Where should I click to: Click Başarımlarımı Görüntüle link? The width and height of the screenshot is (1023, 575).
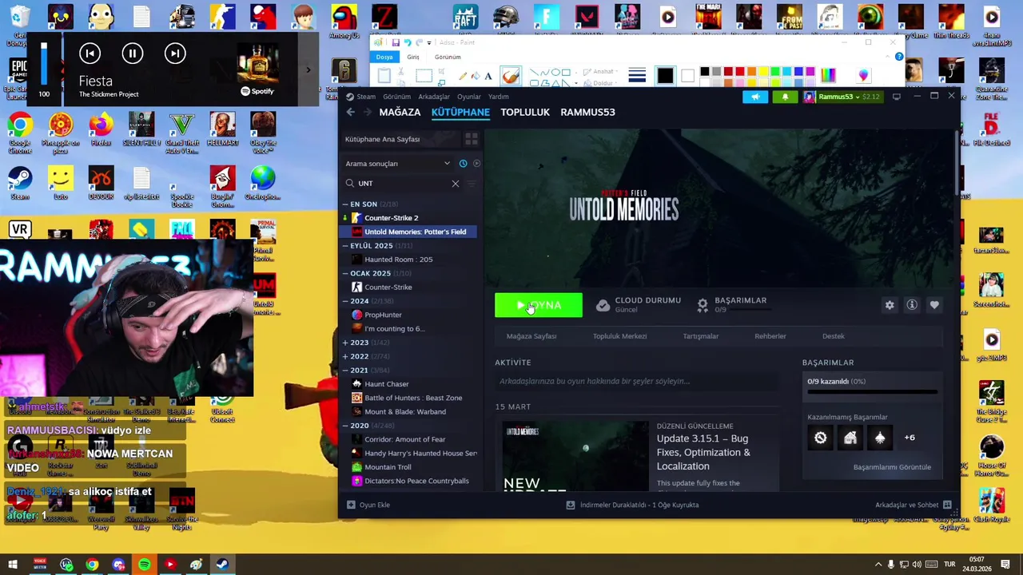[892, 467]
